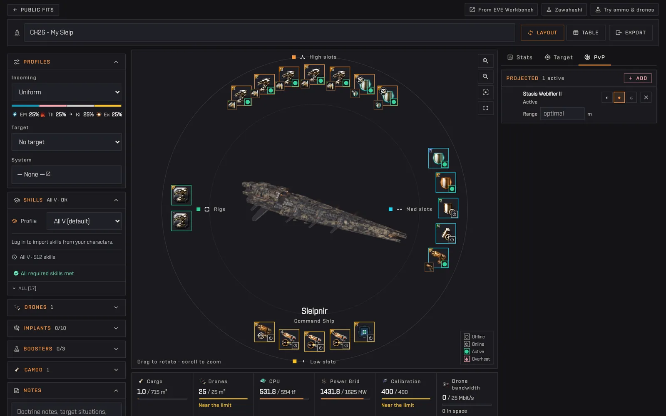
Task: Click ammo charge icon beside high slot 3
Action: pos(280,86)
